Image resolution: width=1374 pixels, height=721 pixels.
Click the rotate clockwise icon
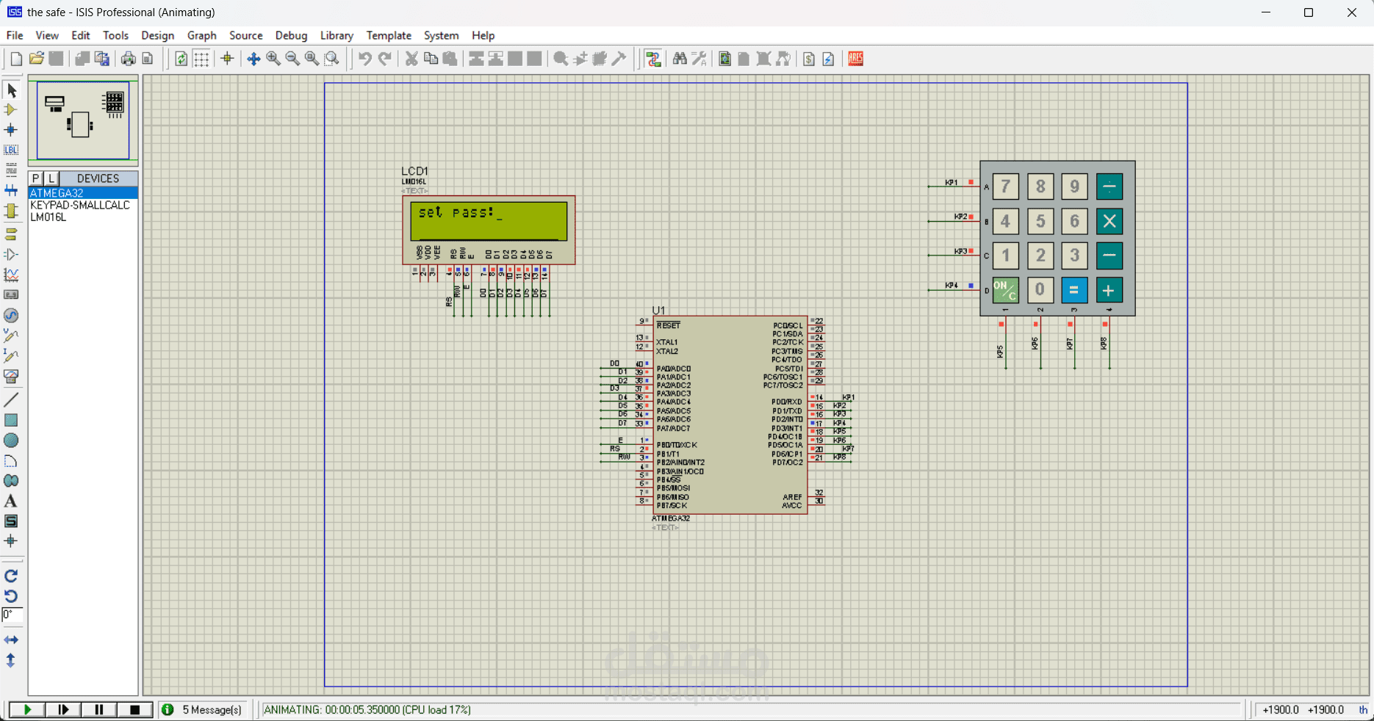coord(11,576)
